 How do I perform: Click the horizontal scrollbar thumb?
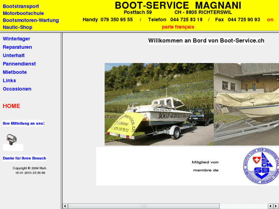pos(144,206)
